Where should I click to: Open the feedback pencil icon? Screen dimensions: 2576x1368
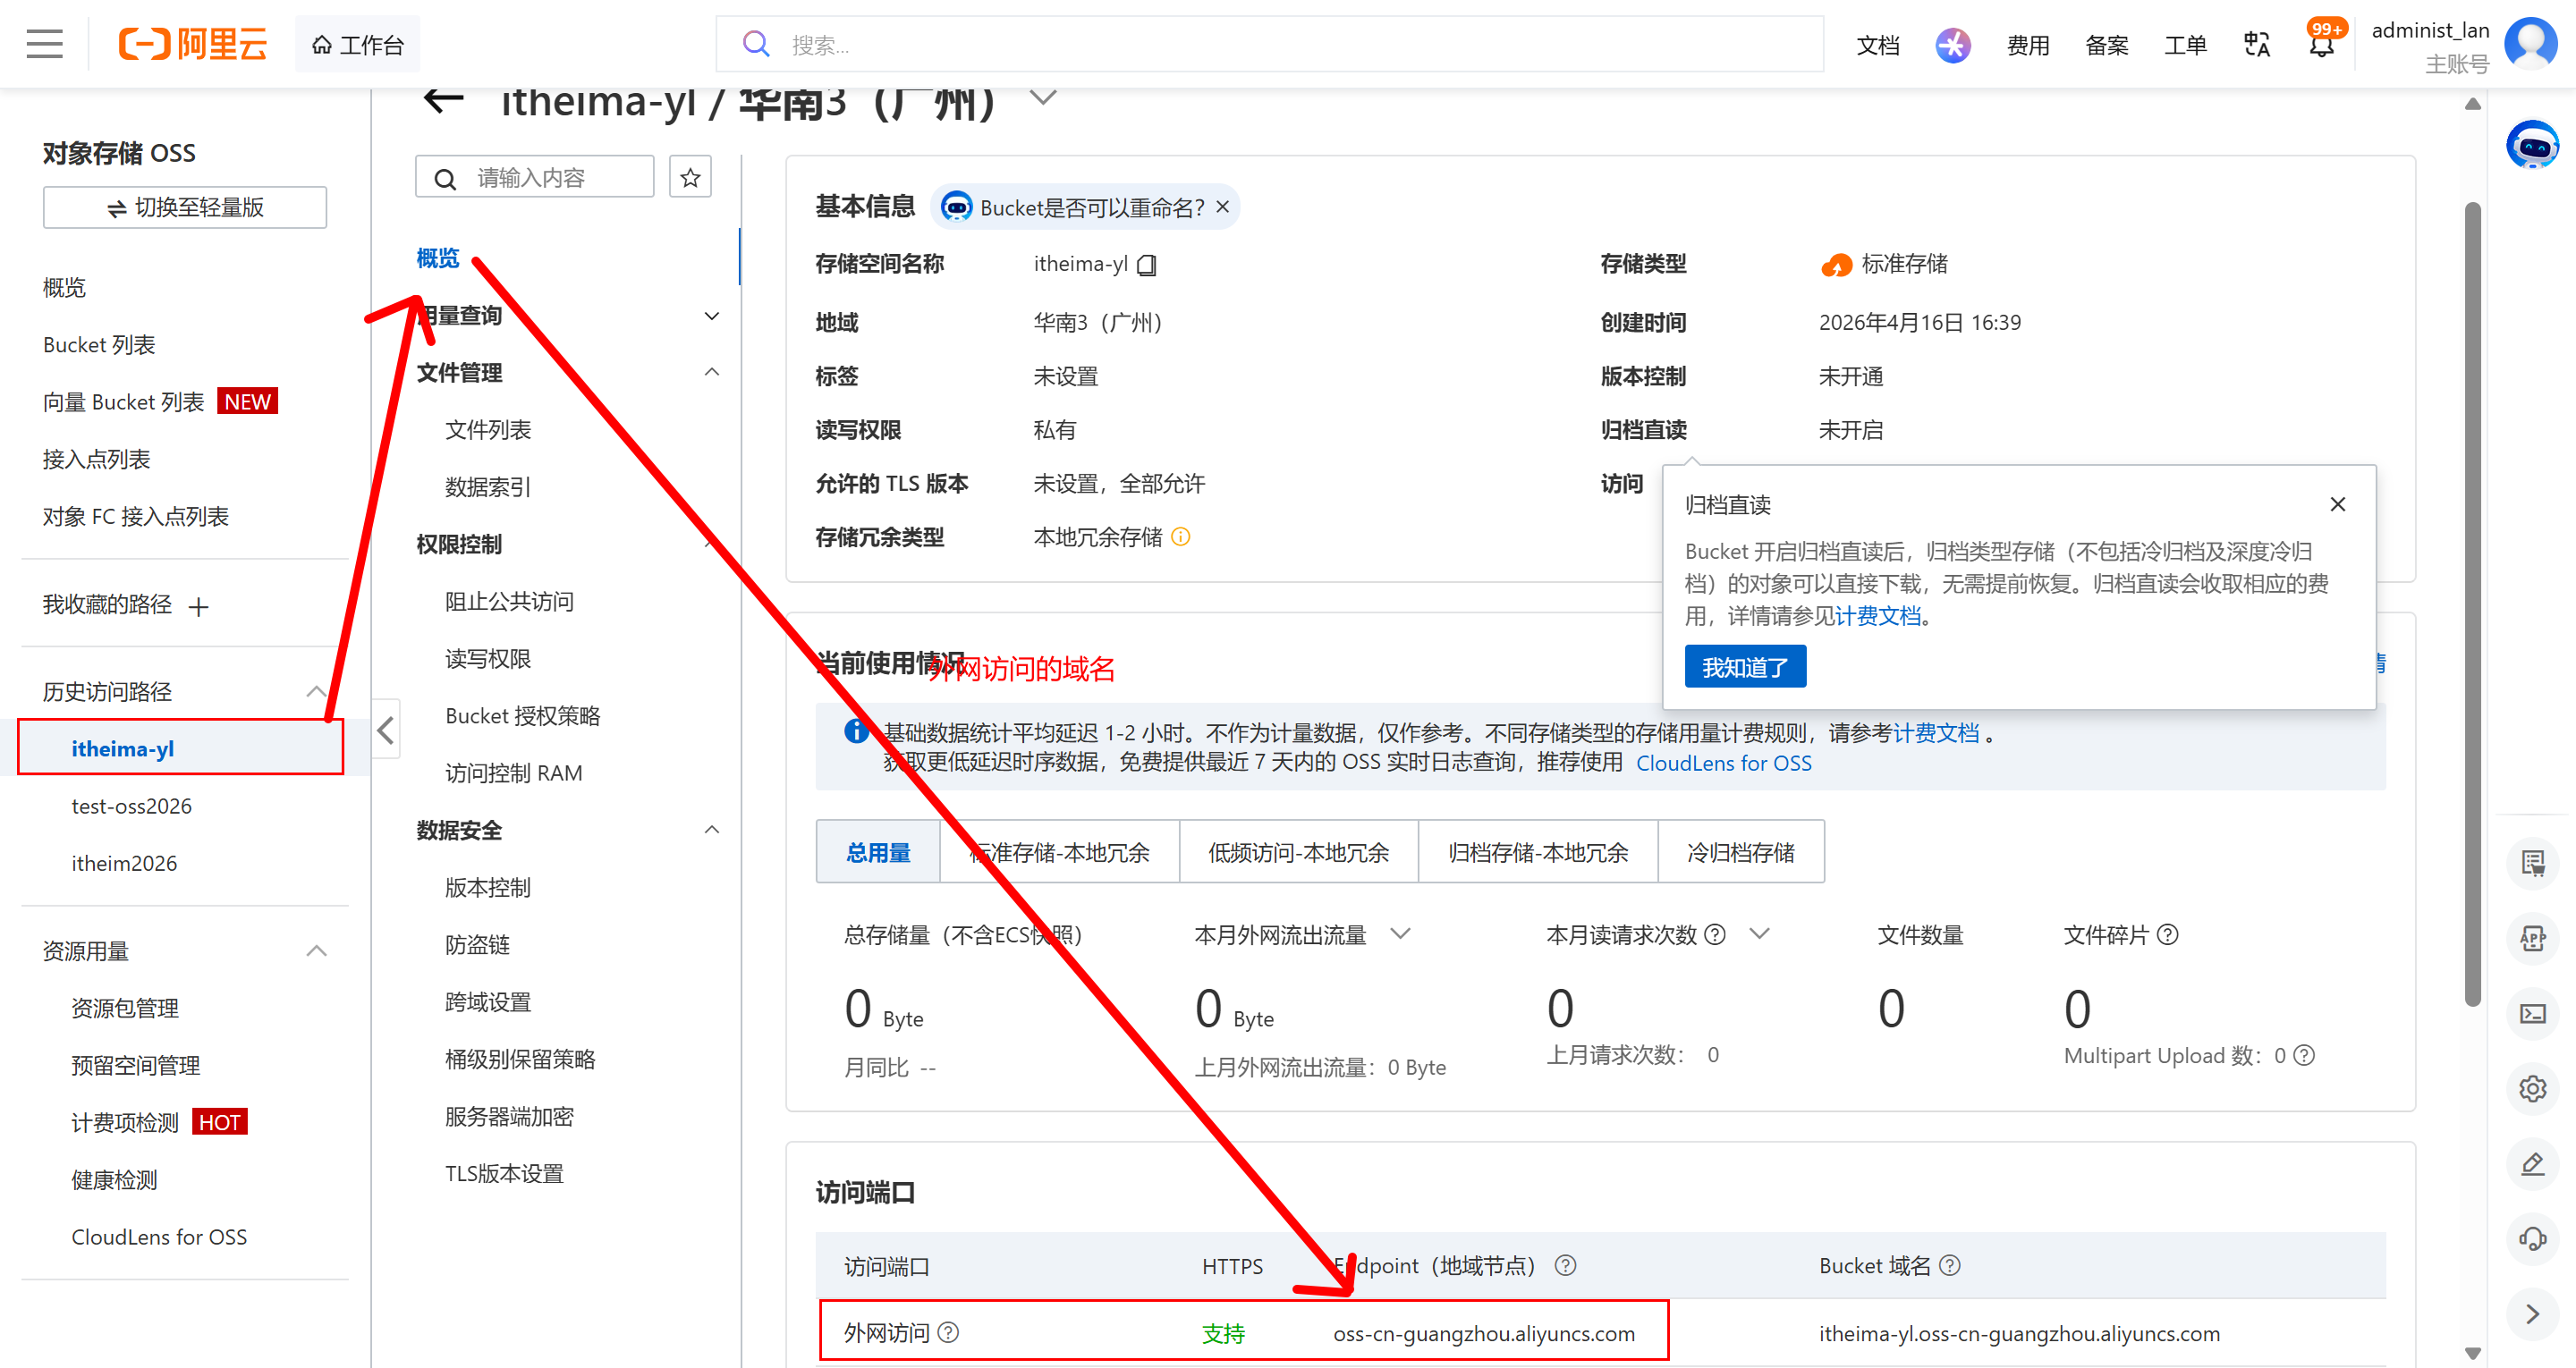[x=2532, y=1164]
